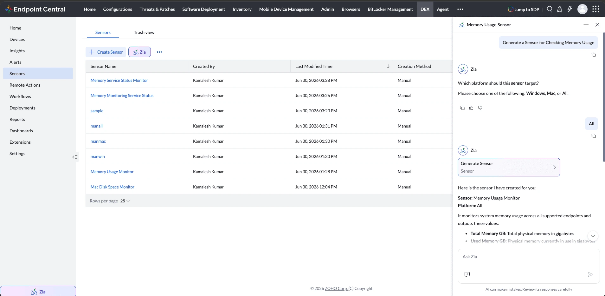Send the message to Zia
Screen dimensions: 605x296
(x=590, y=274)
